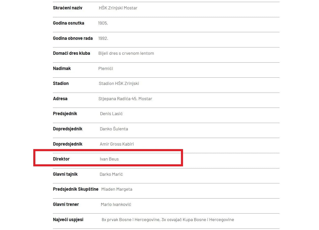The height and width of the screenshot is (230, 319).
Task: Click president name Denis Lasić
Action: pos(111,114)
